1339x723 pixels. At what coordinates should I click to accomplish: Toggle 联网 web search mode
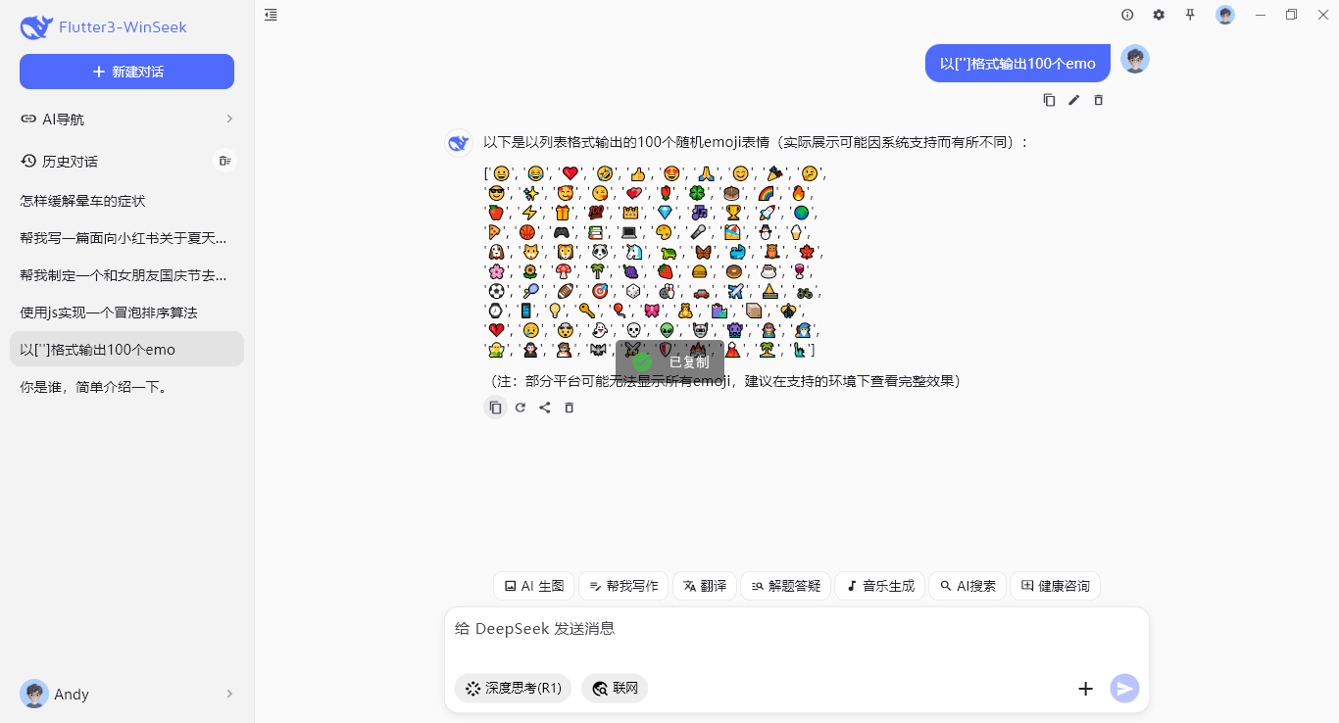(x=615, y=688)
